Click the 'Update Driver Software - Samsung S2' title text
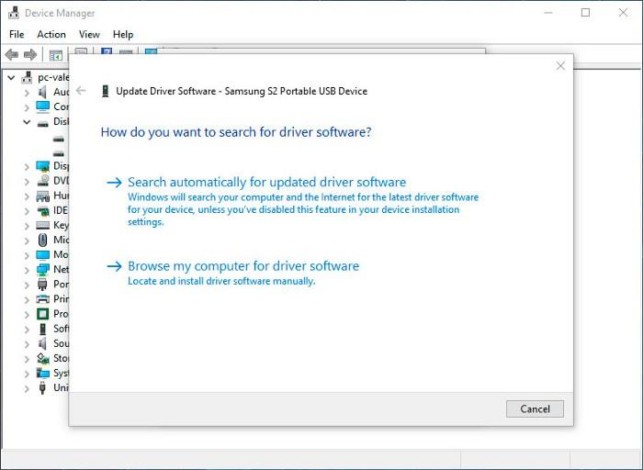This screenshot has height=470, width=643. pyautogui.click(x=242, y=91)
